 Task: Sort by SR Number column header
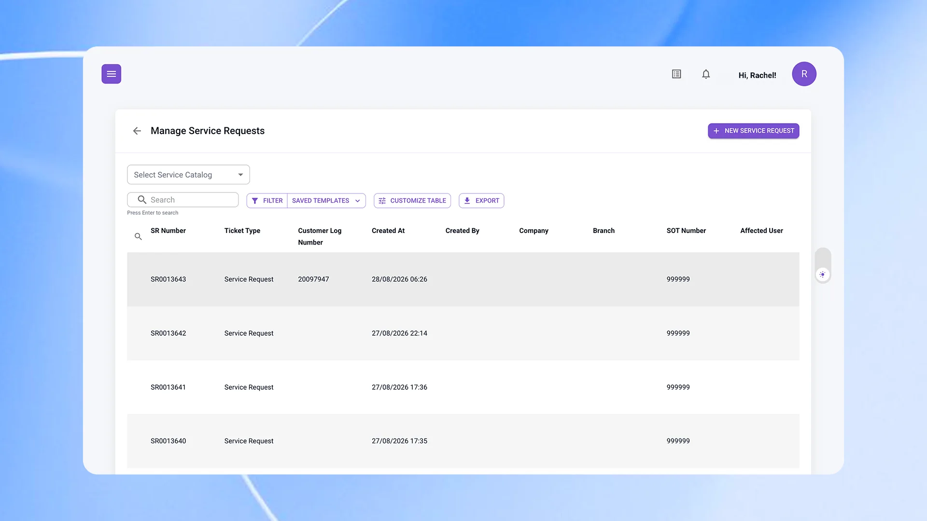[168, 231]
